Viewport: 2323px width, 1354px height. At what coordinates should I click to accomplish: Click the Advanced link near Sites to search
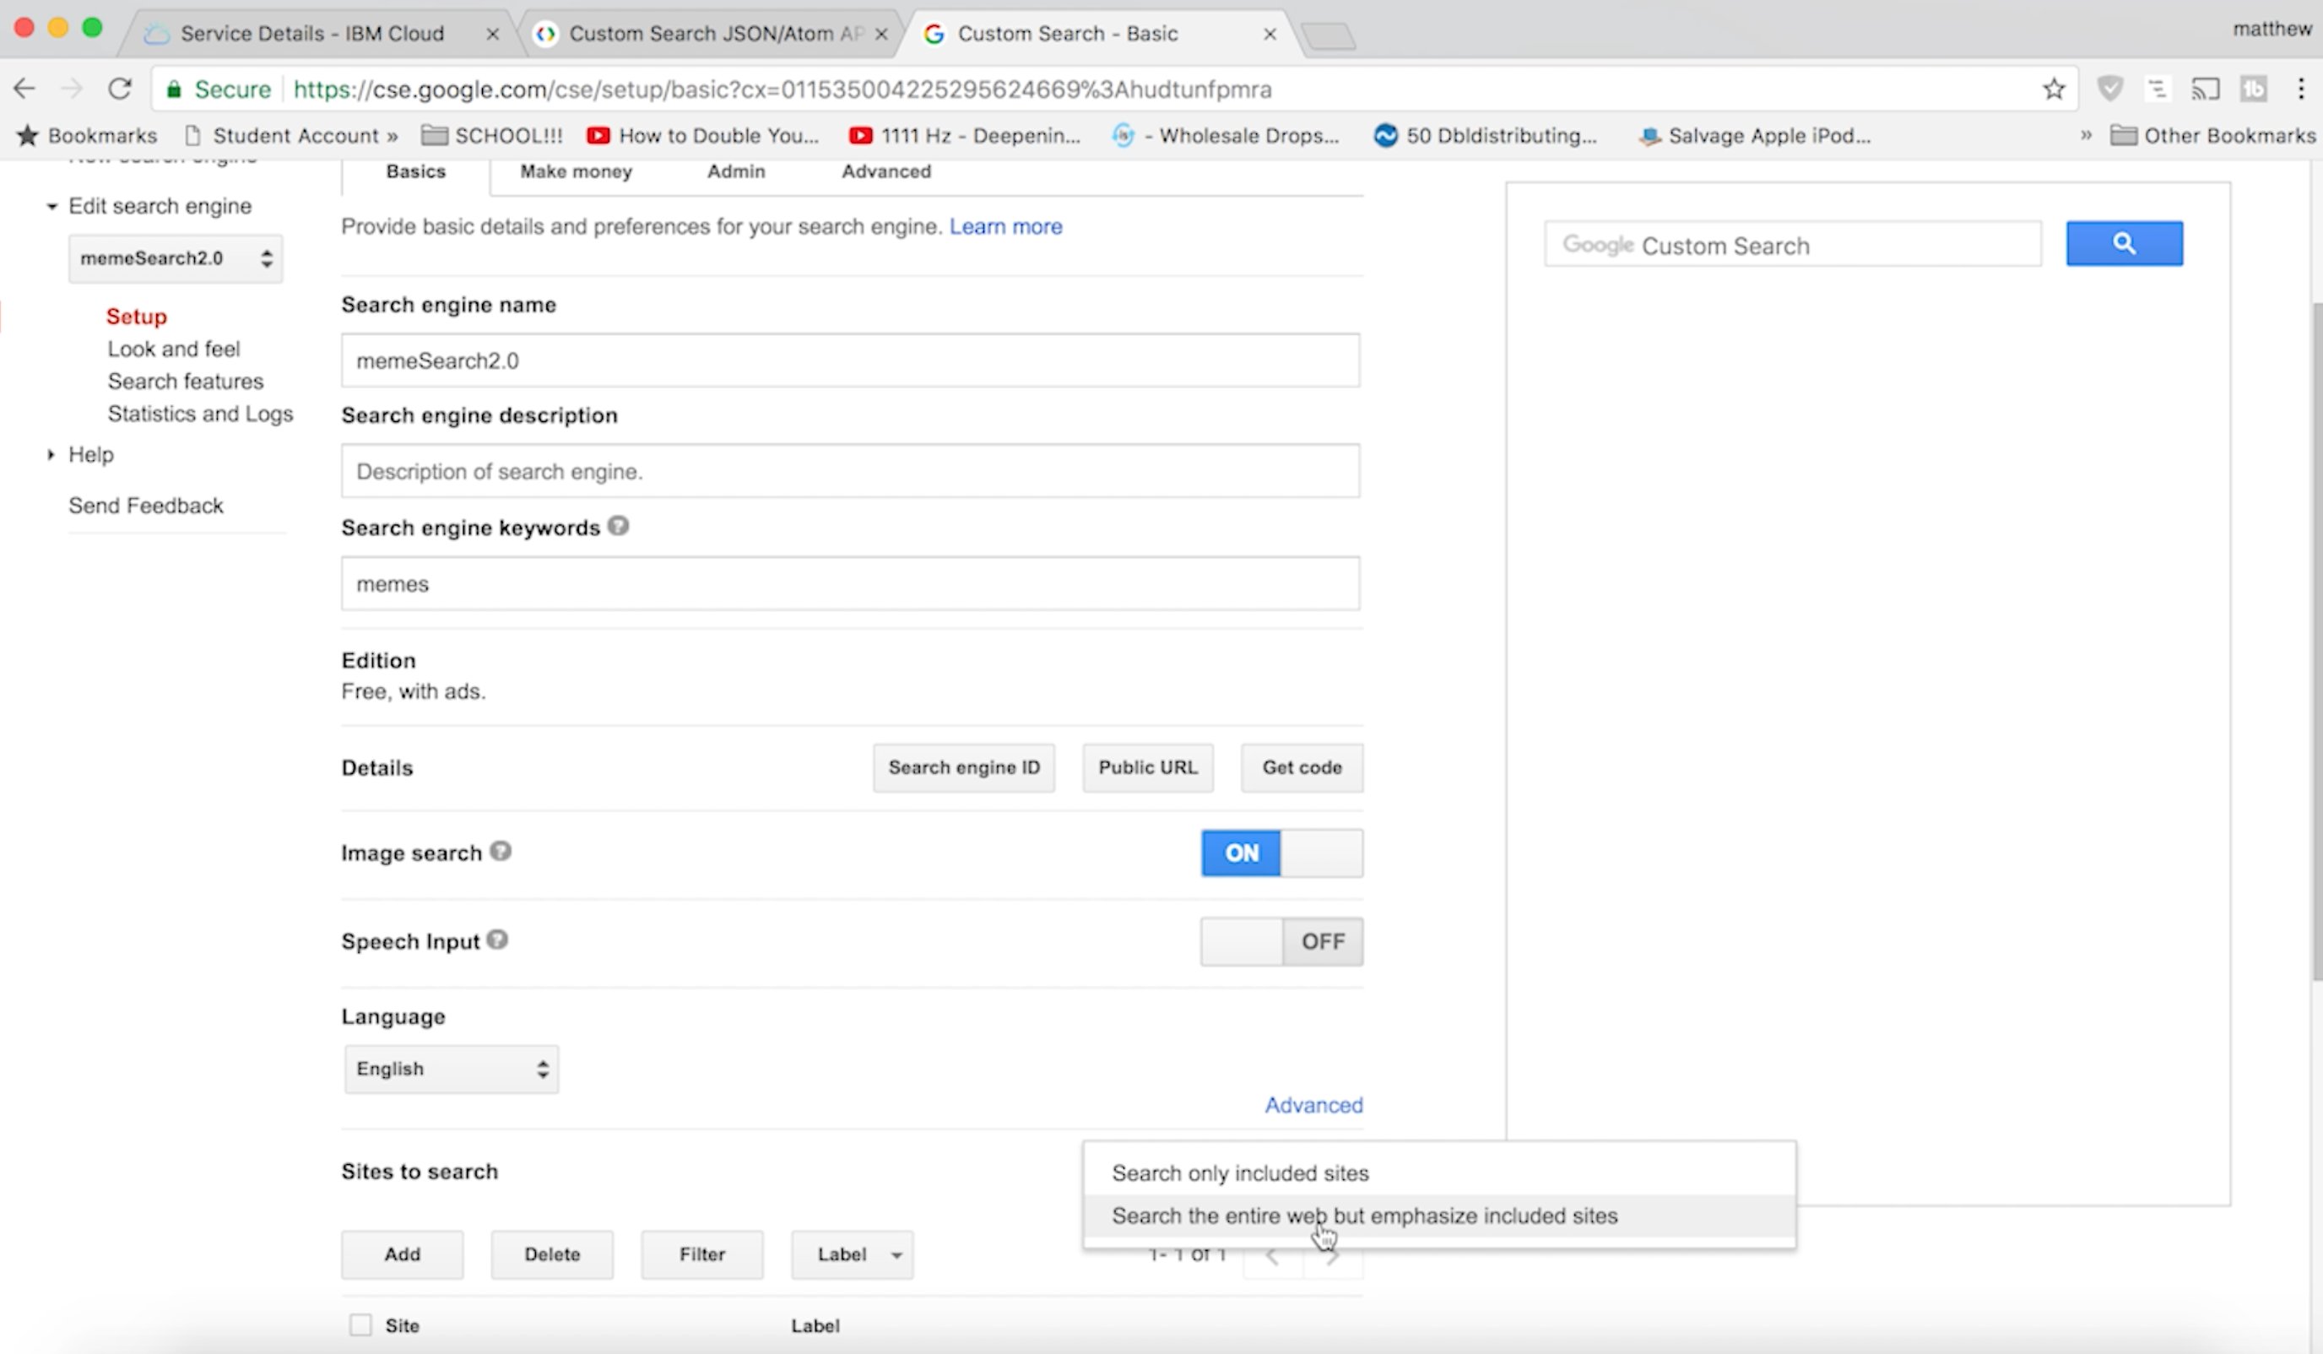pyautogui.click(x=1314, y=1104)
